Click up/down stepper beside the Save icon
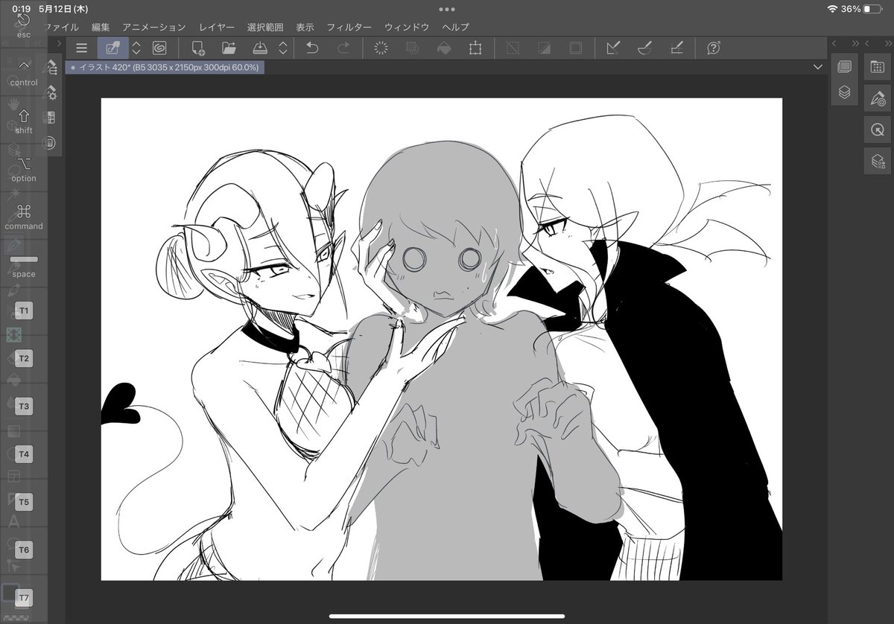This screenshot has width=894, height=624. 283,48
